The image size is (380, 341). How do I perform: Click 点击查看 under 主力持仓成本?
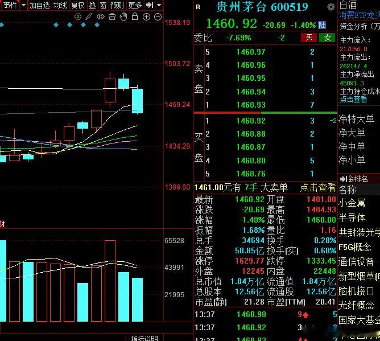click(353, 99)
